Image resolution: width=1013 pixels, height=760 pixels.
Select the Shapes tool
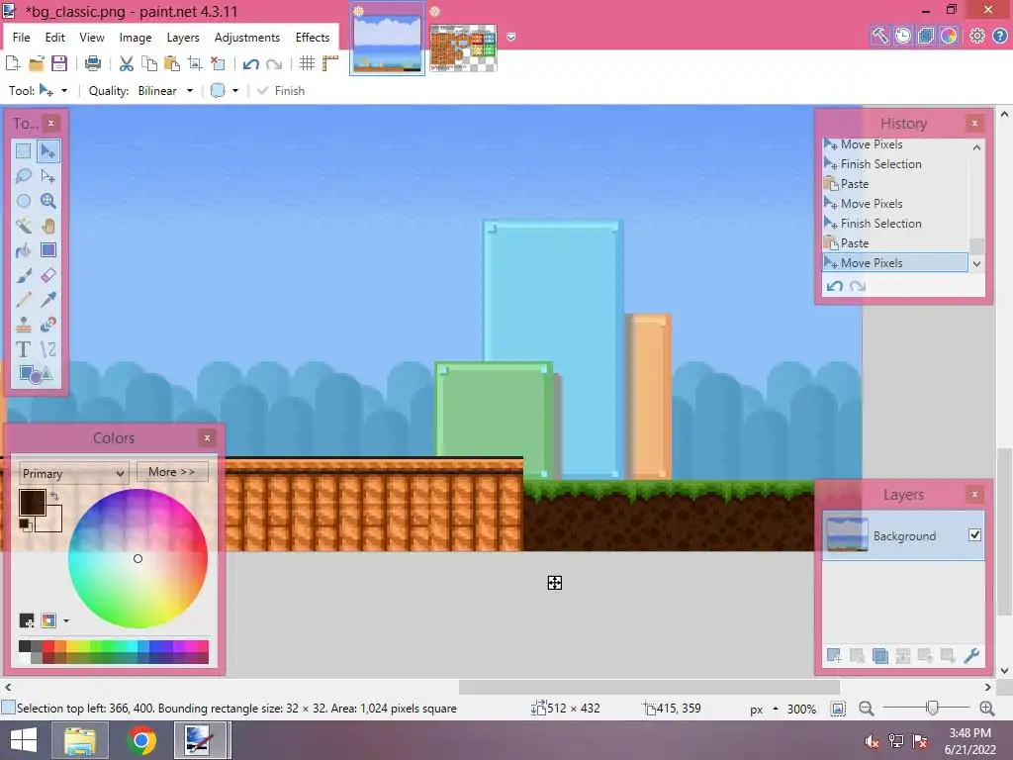point(36,374)
